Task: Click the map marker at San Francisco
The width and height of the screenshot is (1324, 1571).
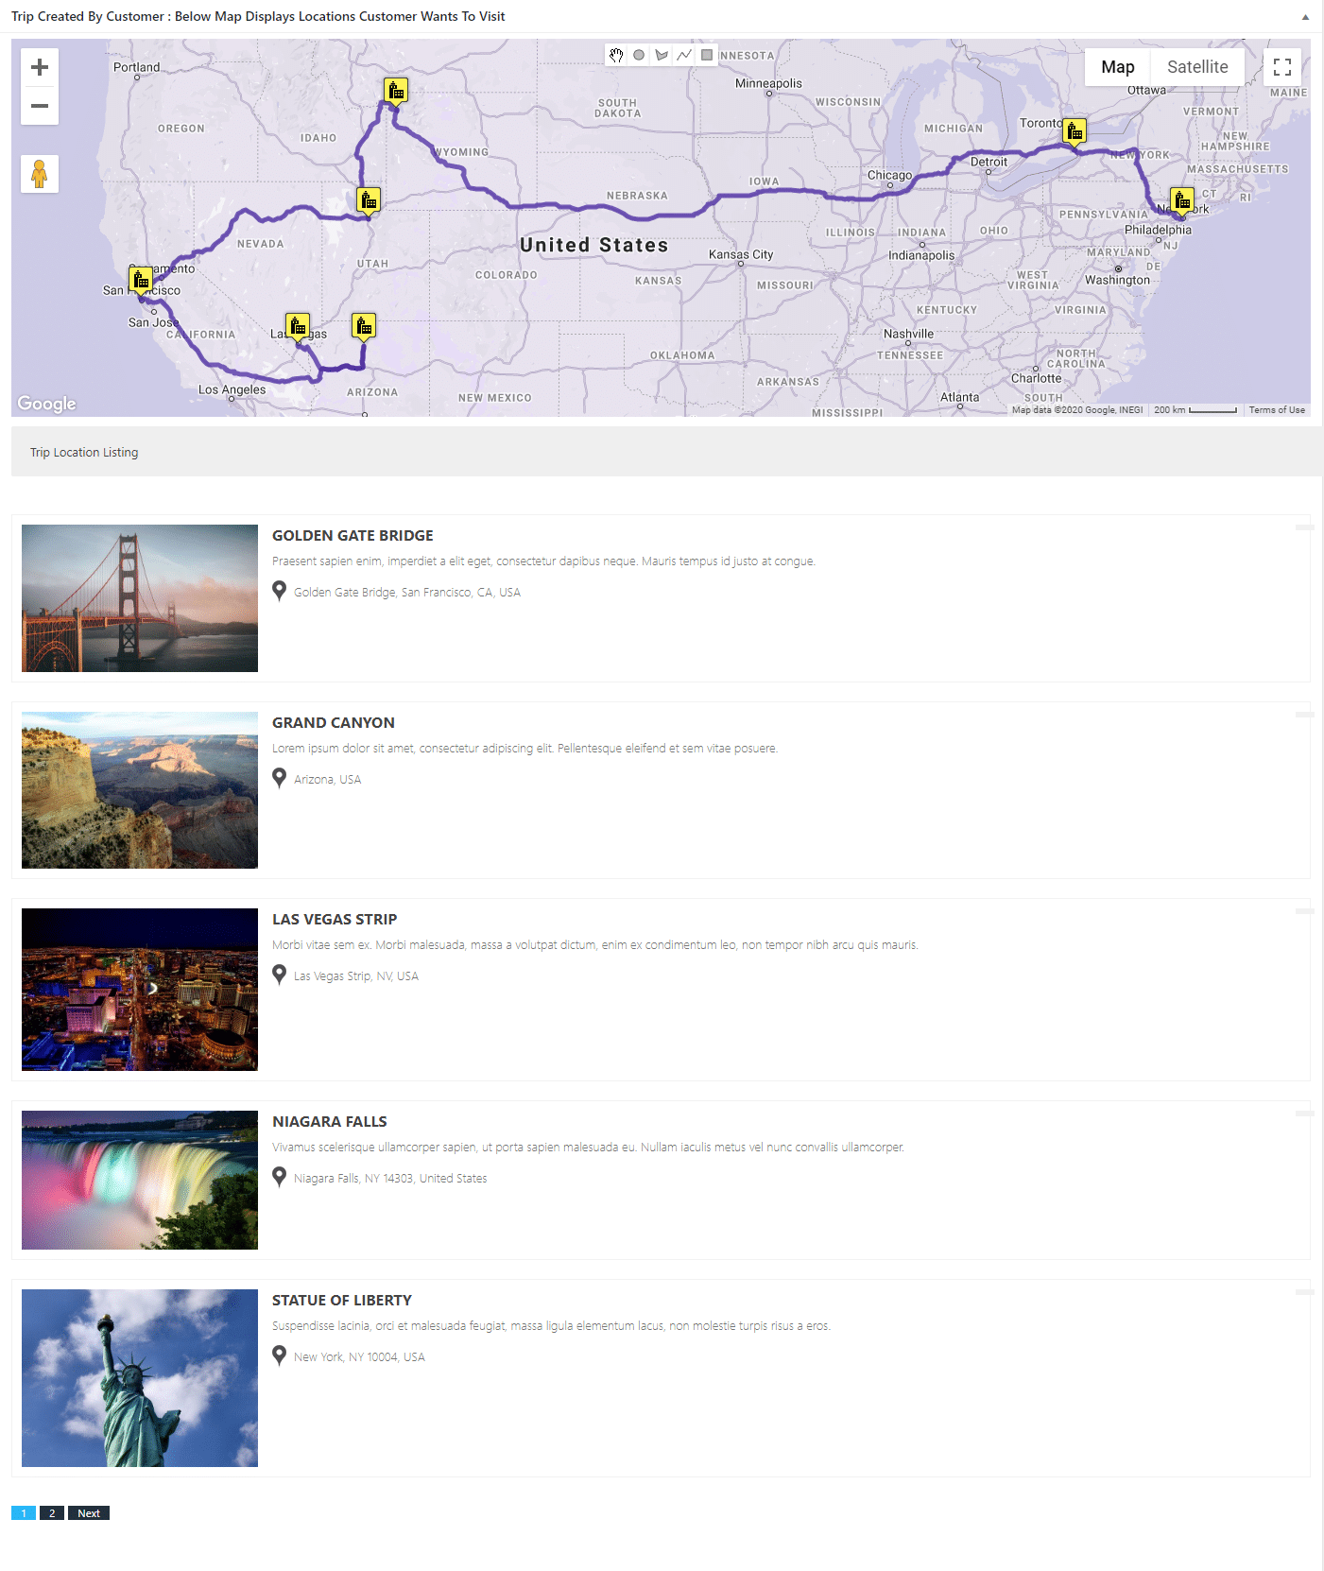Action: click(x=141, y=280)
